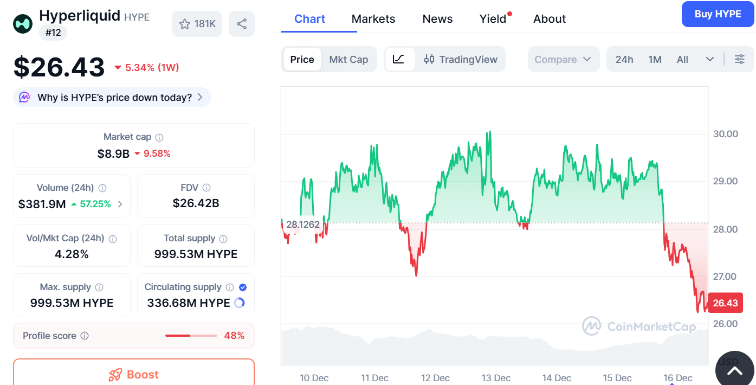Click the FDV info icon

click(x=206, y=188)
